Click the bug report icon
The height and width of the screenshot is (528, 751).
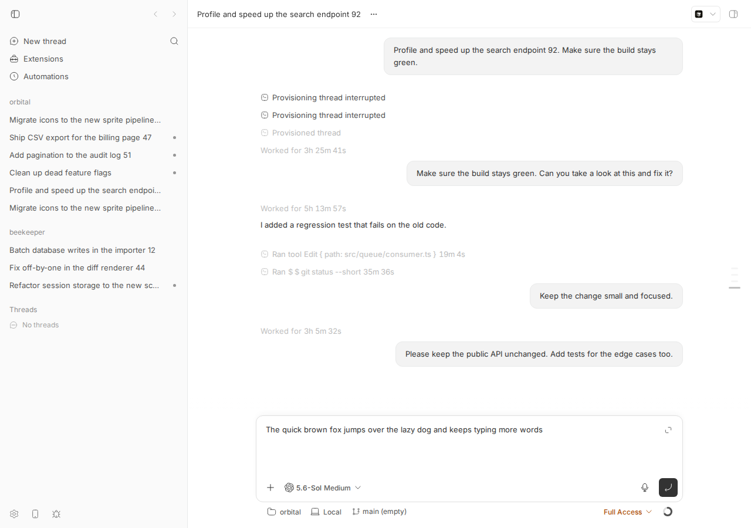point(56,514)
